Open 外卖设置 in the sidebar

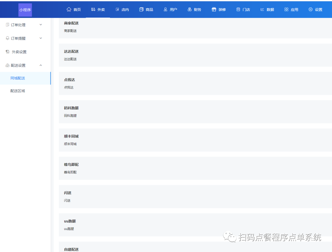point(26,52)
